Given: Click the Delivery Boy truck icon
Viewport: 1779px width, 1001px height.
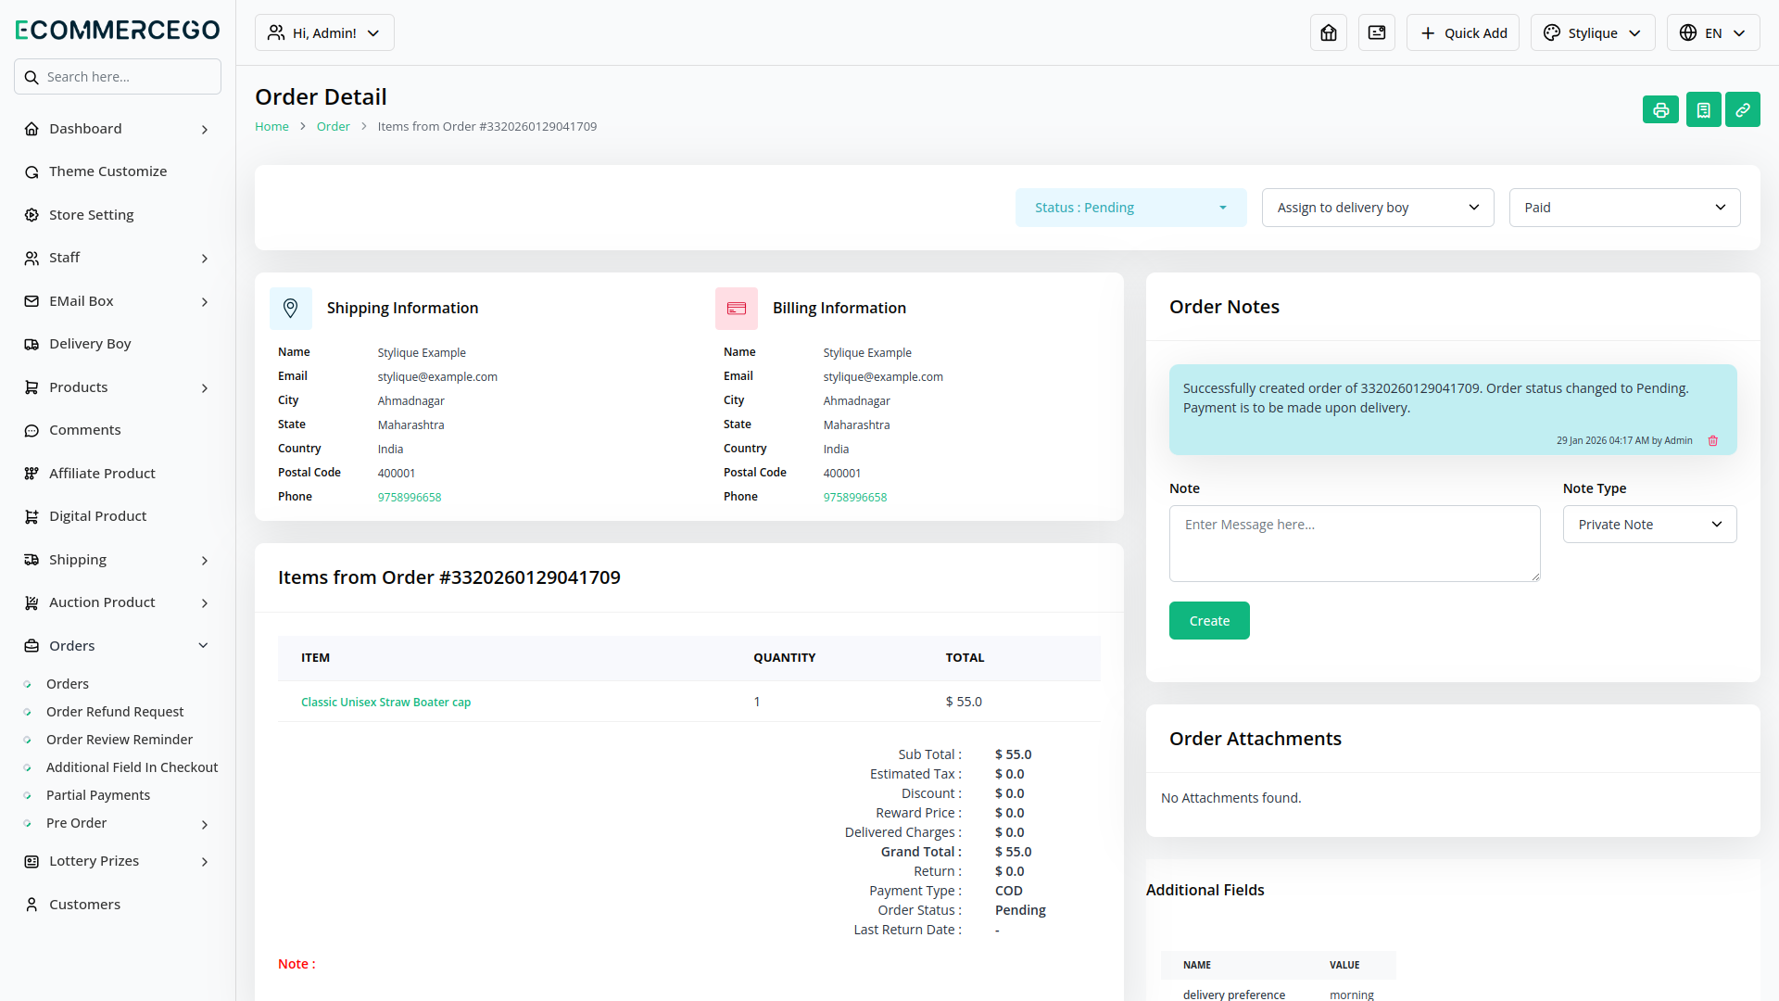Looking at the screenshot, I should [x=32, y=344].
